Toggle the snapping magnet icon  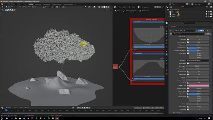tap(57, 7)
